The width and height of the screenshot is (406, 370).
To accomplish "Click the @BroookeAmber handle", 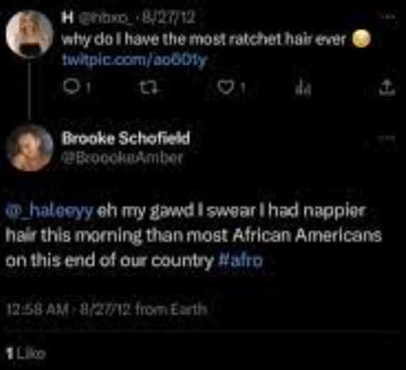I will [x=122, y=158].
